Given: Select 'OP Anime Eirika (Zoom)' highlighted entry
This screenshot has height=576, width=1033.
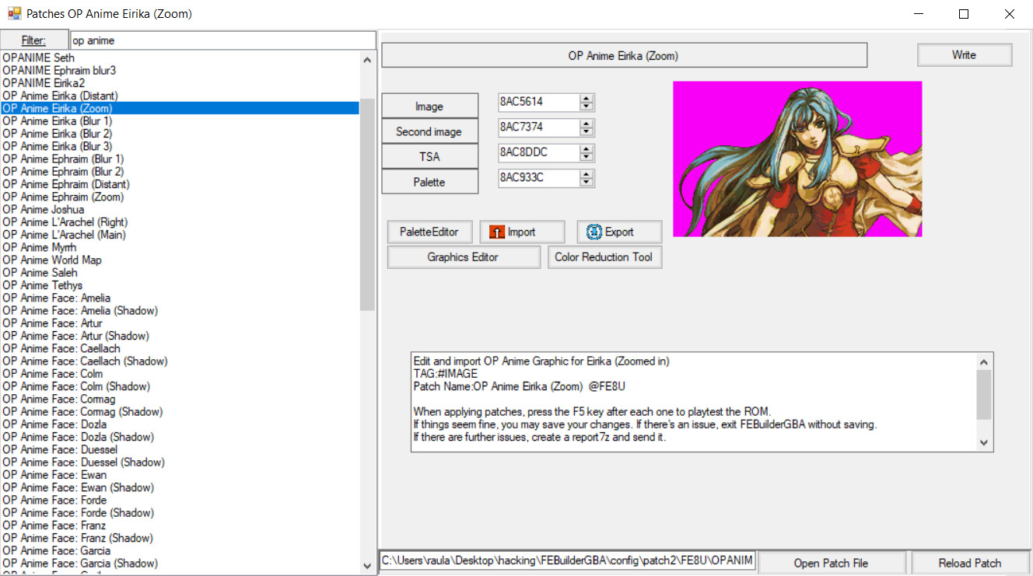Looking at the screenshot, I should click(180, 108).
